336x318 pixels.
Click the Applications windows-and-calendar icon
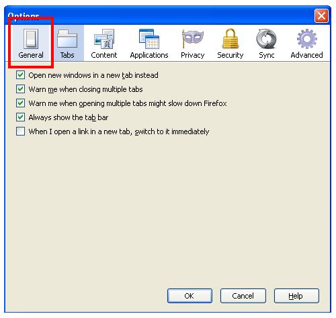tap(149, 39)
